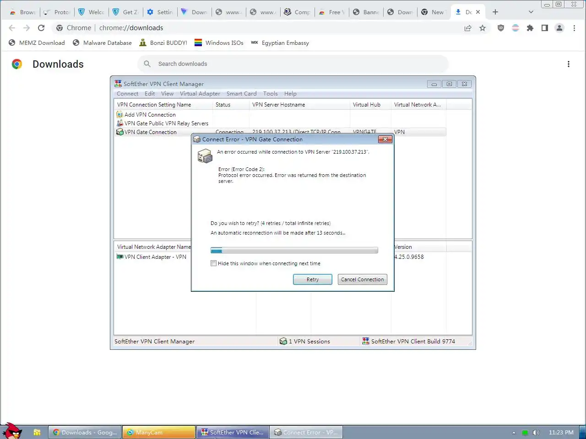
Task: Click the Retry button in error dialog
Action: [313, 279]
